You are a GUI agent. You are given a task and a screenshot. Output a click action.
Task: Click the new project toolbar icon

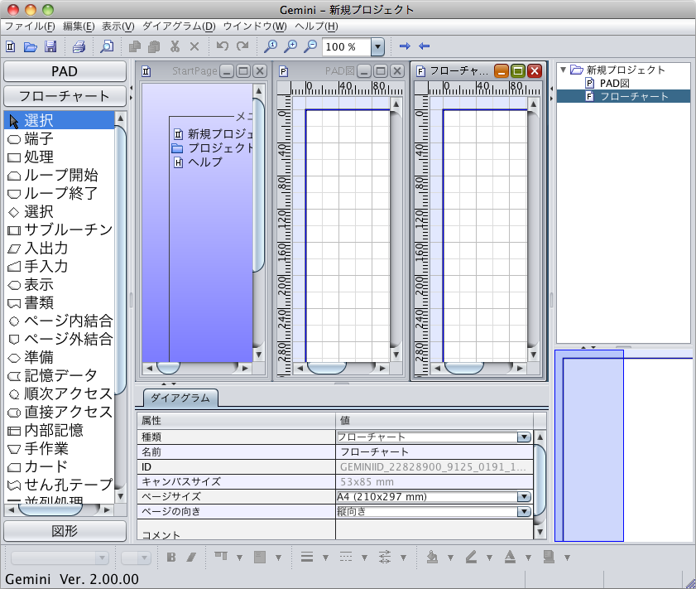point(10,46)
